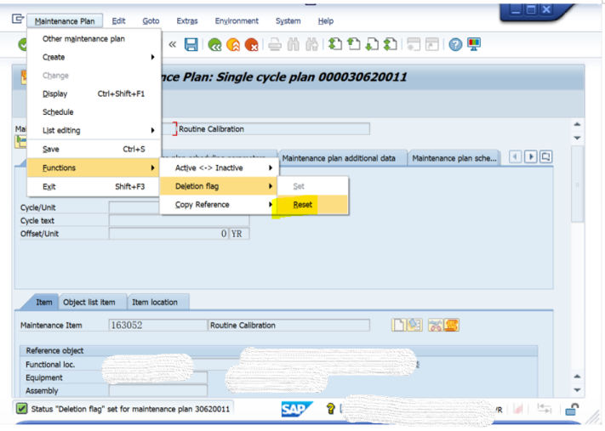This screenshot has height=431, width=605.
Task: Click the tab list icon
Action: 546,157
